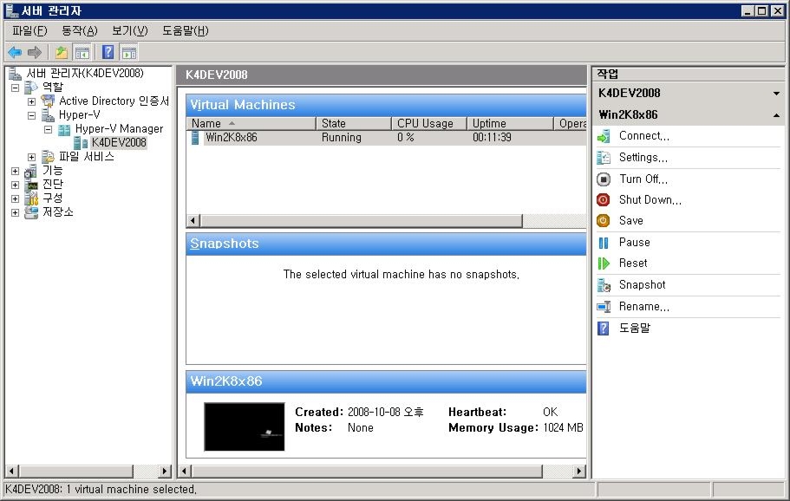Select the Active Directory 인증서 tree item
The image size is (790, 501).
(114, 101)
